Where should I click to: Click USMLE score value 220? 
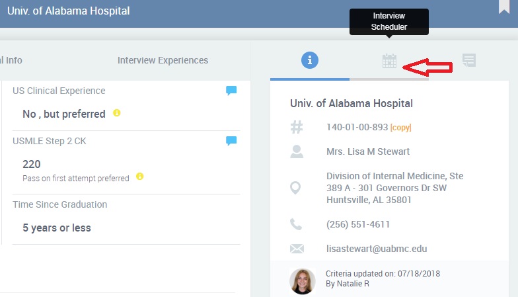point(32,164)
